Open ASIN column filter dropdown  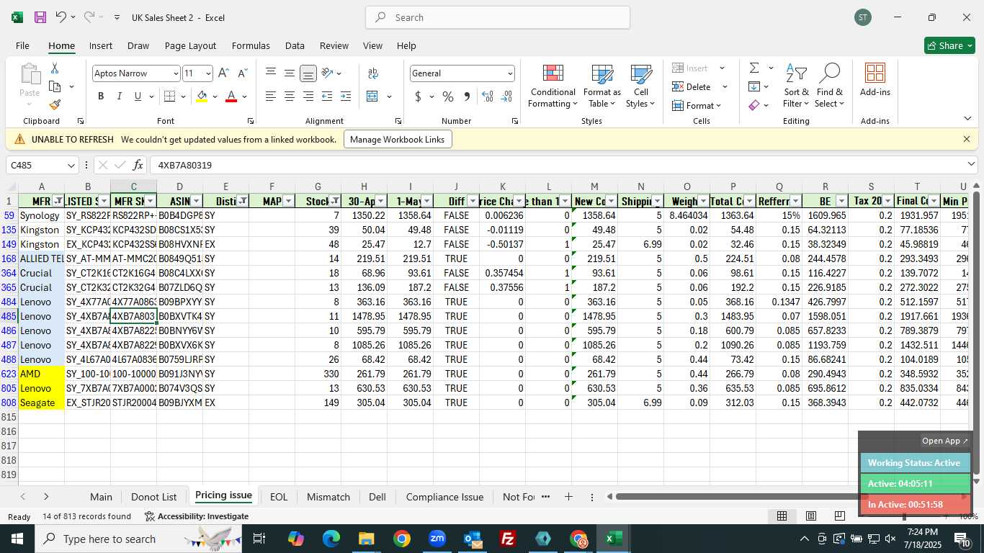[x=197, y=201]
